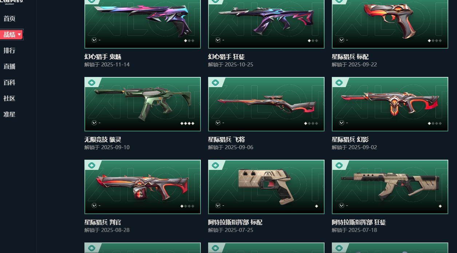Screen dimensions: 457x253
Task: Click currency icon on 阿特拉斯指挥部 狂徒 card
Action: tap(342, 205)
